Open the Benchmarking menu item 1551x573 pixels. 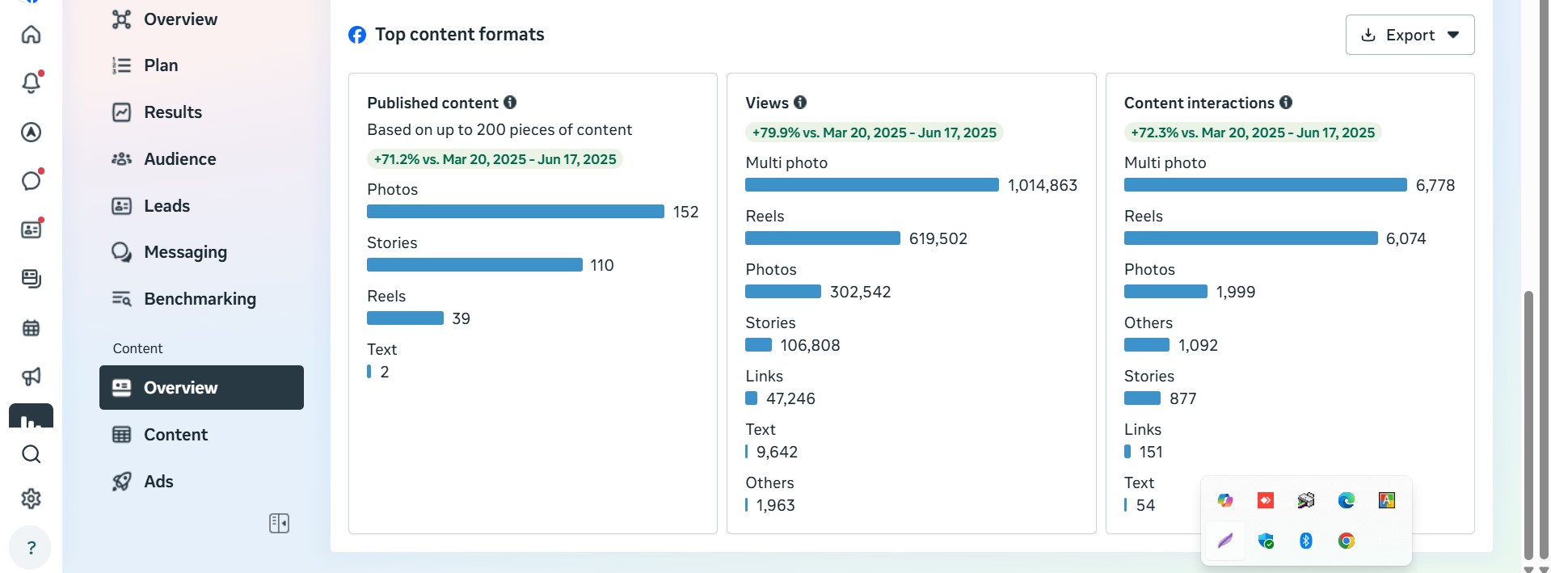[199, 299]
